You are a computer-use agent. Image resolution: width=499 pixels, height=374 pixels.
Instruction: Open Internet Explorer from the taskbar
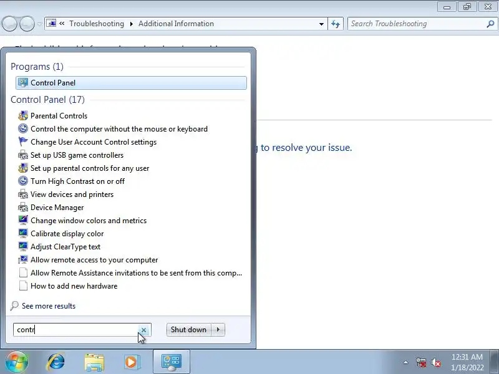56,362
